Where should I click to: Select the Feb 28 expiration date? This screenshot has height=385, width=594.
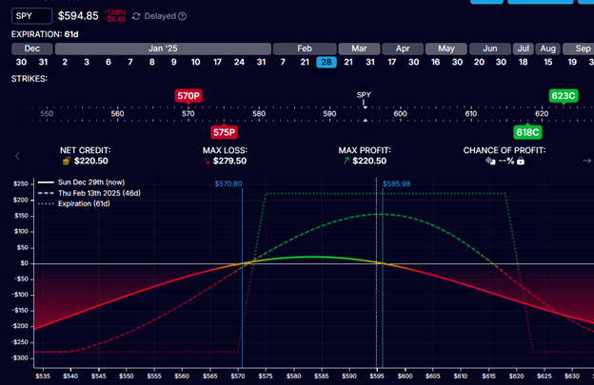coord(326,62)
